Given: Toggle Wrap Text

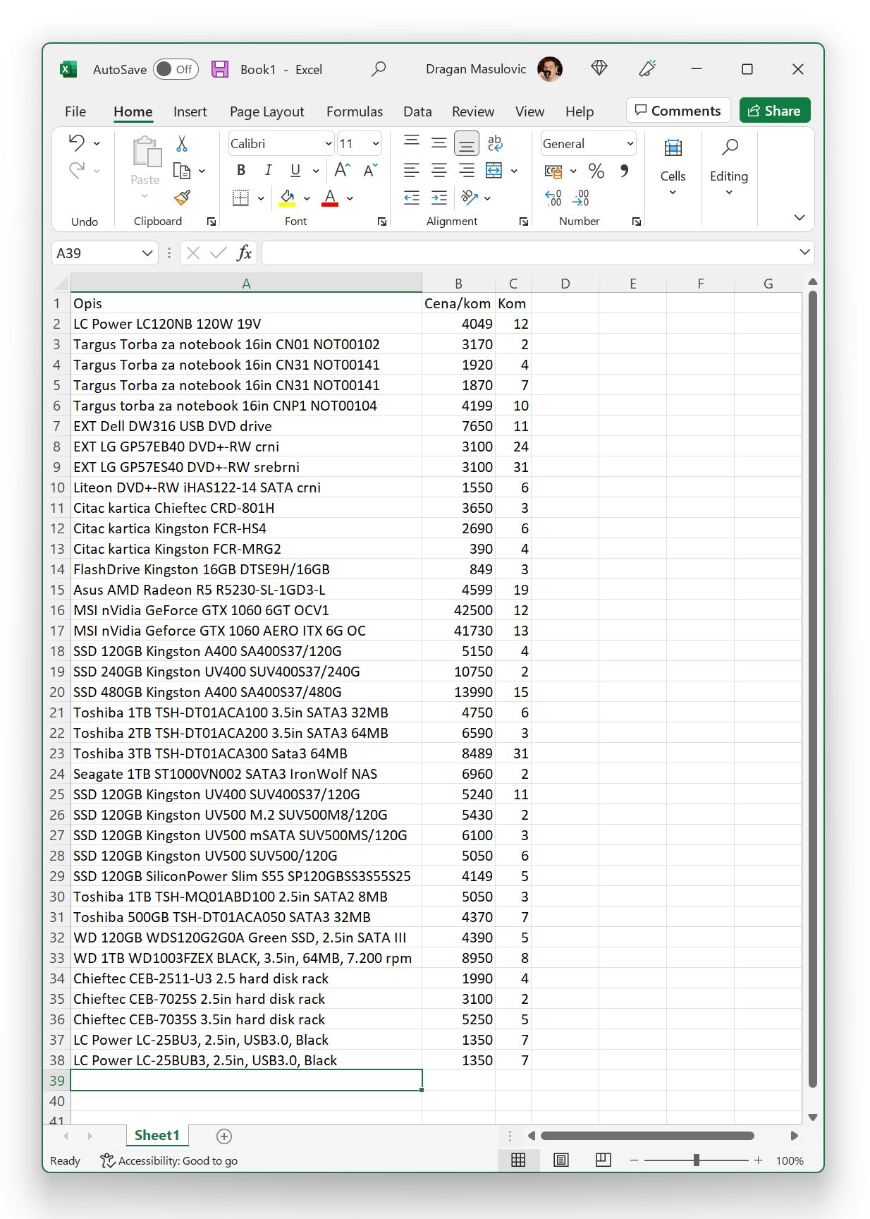Looking at the screenshot, I should (495, 143).
